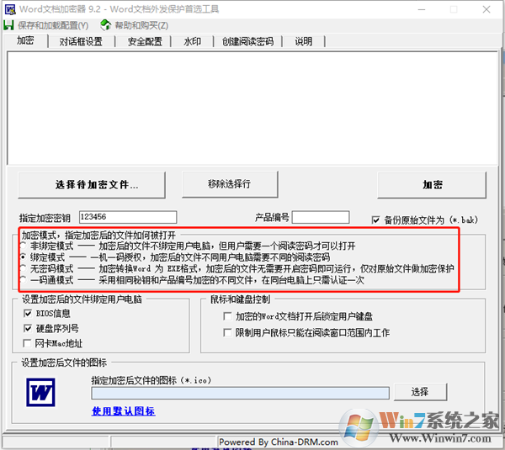Image resolution: width=505 pixels, height=450 pixels.
Task: Select the 非绑定模式 radio button
Action: (23, 246)
